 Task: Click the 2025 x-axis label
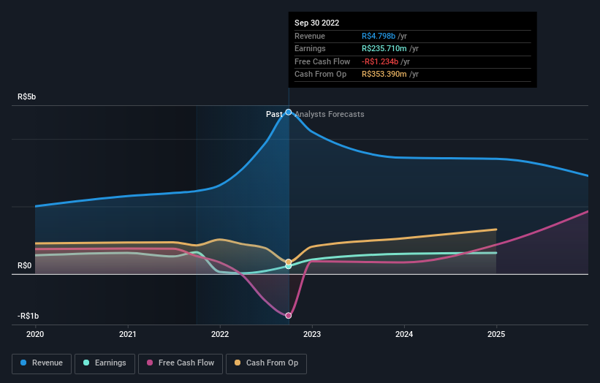(496, 334)
